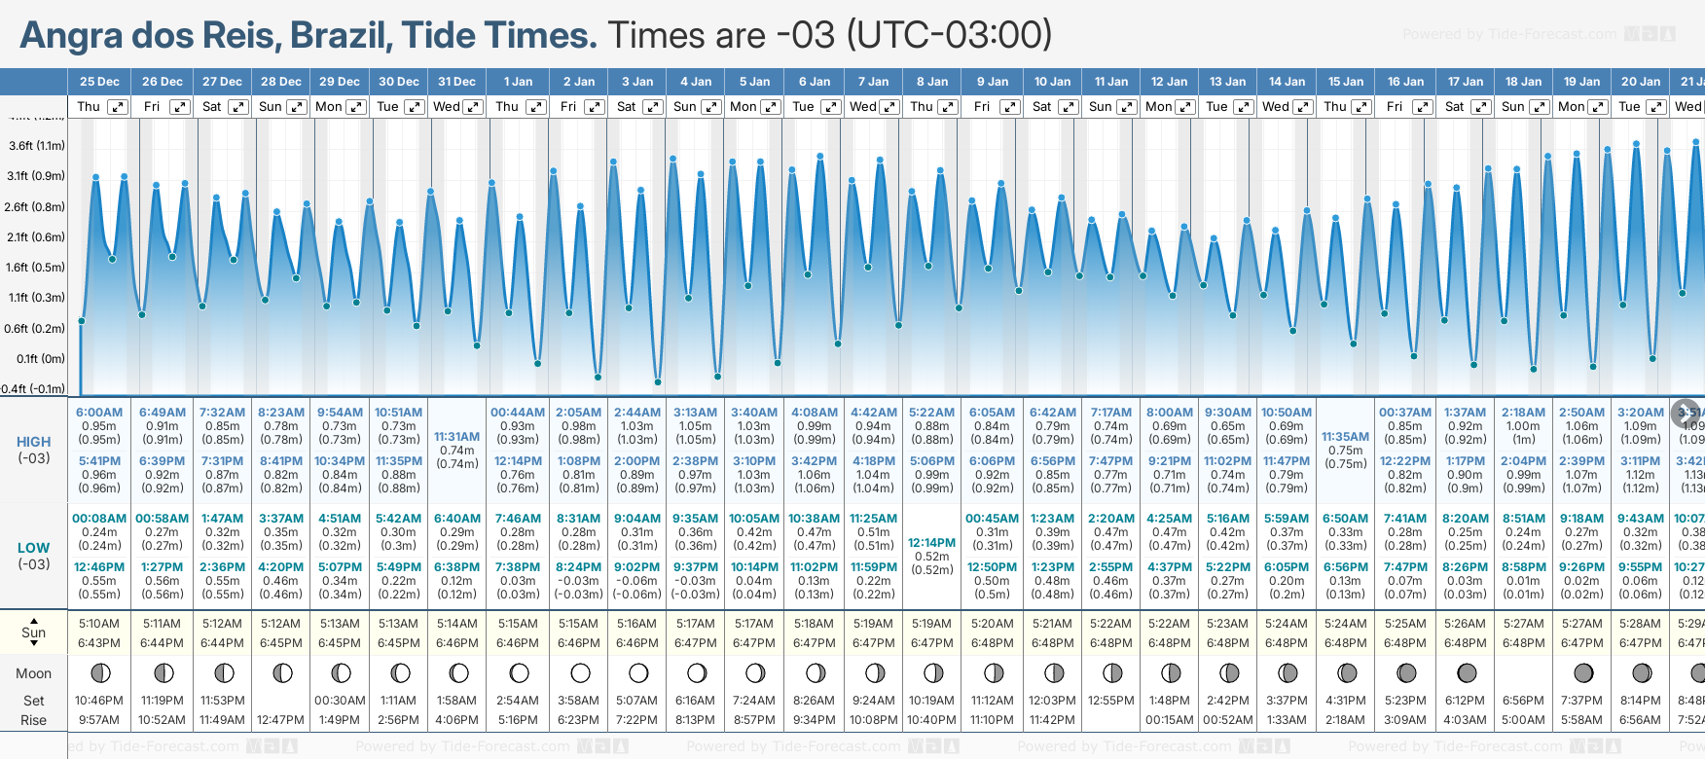1705x759 pixels.
Task: Click the HIGH (-03) row label
Action: point(33,450)
